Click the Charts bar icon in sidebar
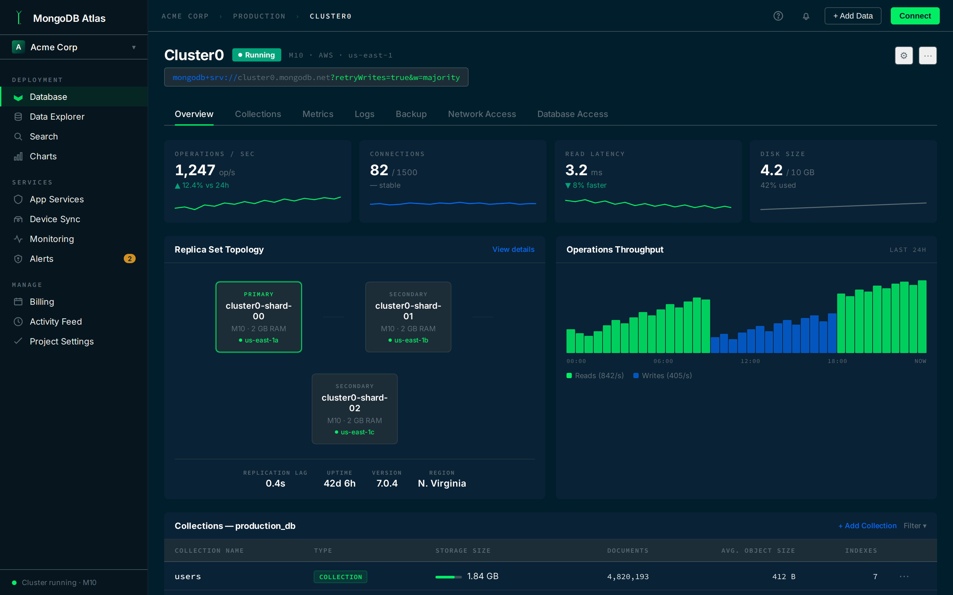The width and height of the screenshot is (953, 595). [x=18, y=156]
